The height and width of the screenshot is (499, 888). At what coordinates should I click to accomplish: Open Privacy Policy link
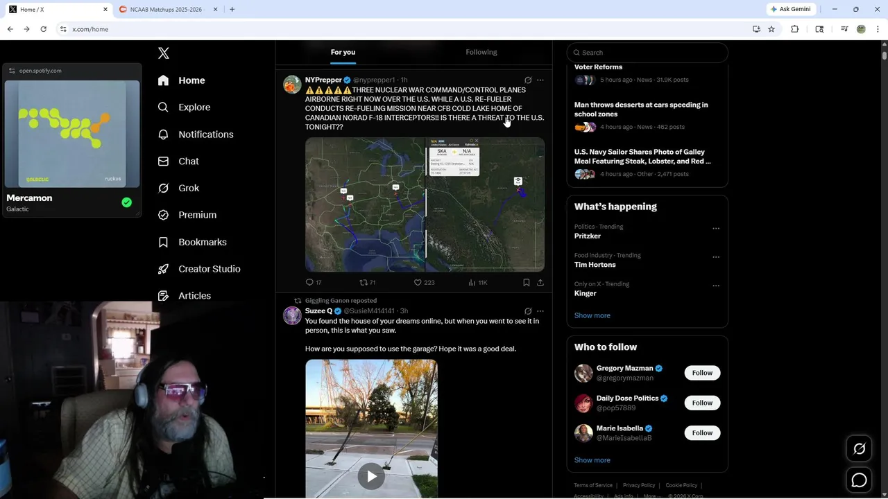(x=639, y=485)
